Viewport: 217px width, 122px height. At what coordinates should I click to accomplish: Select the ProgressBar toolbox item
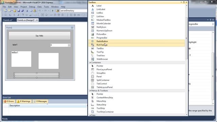(x=102, y=38)
